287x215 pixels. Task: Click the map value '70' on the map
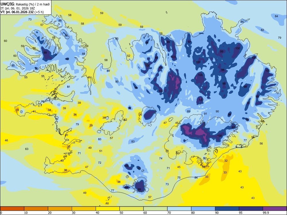tap(43, 102)
